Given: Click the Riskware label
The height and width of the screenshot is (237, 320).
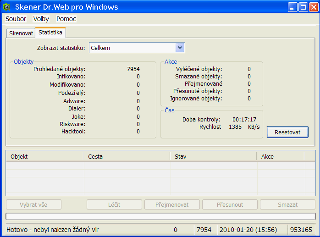Looking at the screenshot, I should [72, 124].
